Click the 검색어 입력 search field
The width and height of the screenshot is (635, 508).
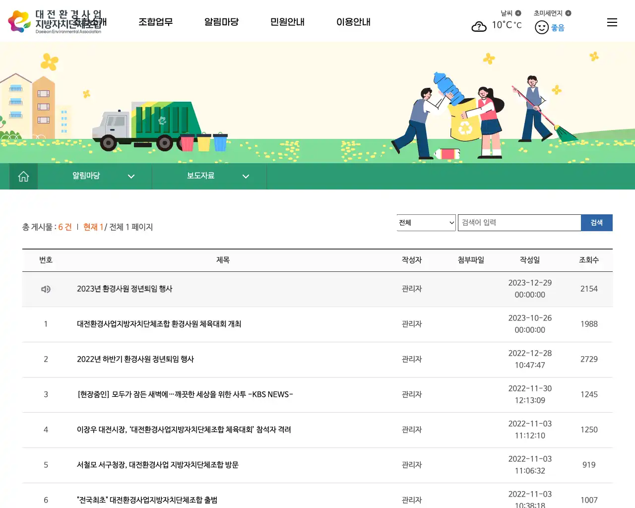[519, 222]
